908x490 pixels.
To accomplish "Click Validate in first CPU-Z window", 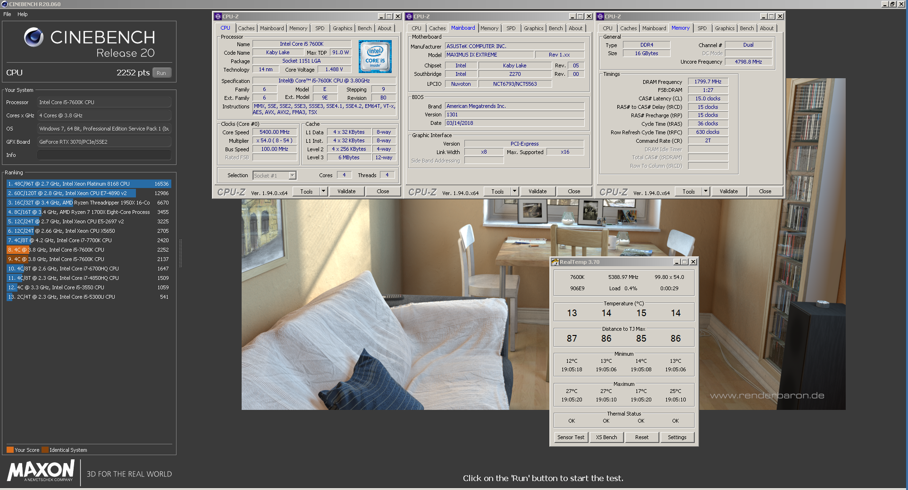I will [346, 191].
